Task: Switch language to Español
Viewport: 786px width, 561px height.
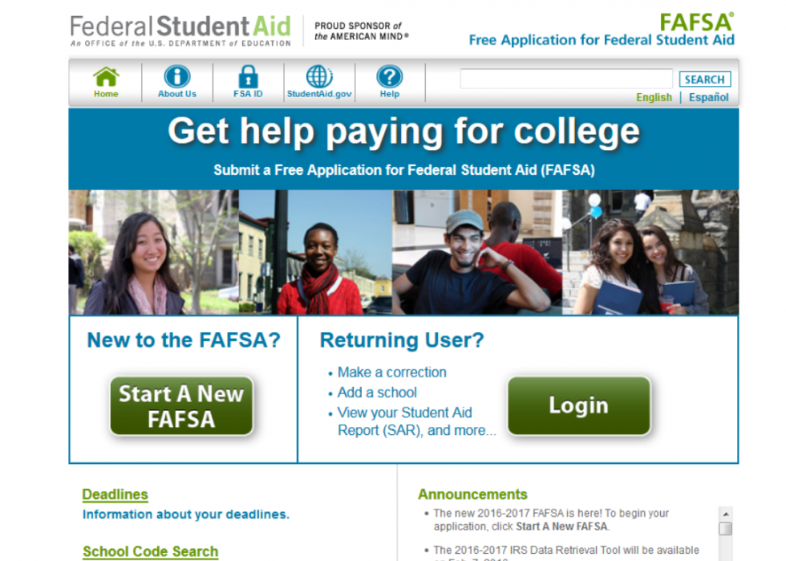Action: coord(708,97)
